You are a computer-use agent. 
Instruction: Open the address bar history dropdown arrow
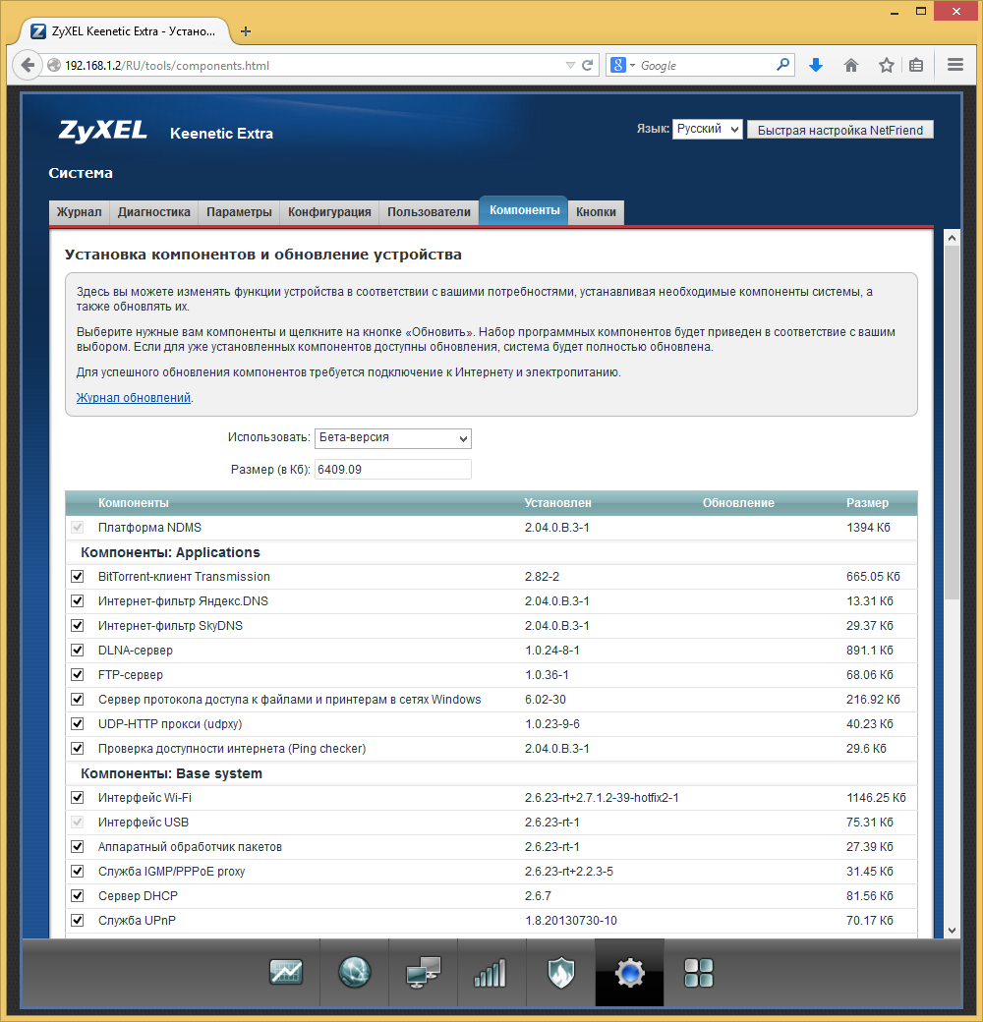point(570,65)
